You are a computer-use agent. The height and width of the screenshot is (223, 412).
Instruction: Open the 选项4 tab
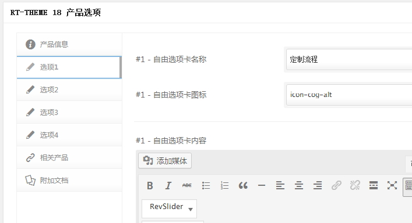(69, 135)
